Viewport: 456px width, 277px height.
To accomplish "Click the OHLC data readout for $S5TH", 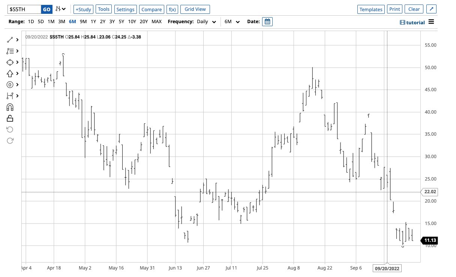I will pos(82,37).
